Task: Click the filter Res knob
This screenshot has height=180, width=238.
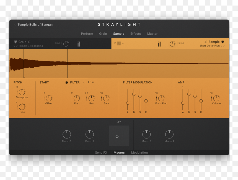Action: pyautogui.click(x=91, y=98)
